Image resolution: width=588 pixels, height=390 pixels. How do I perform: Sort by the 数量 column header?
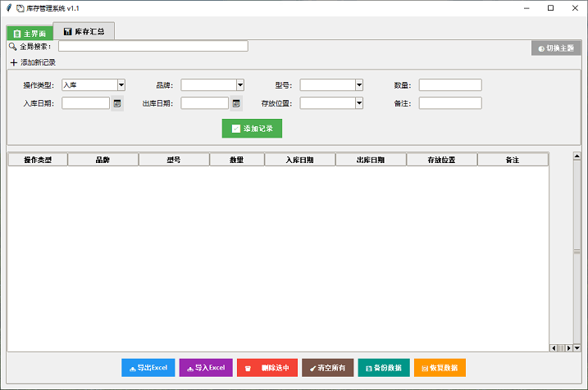[x=237, y=160]
